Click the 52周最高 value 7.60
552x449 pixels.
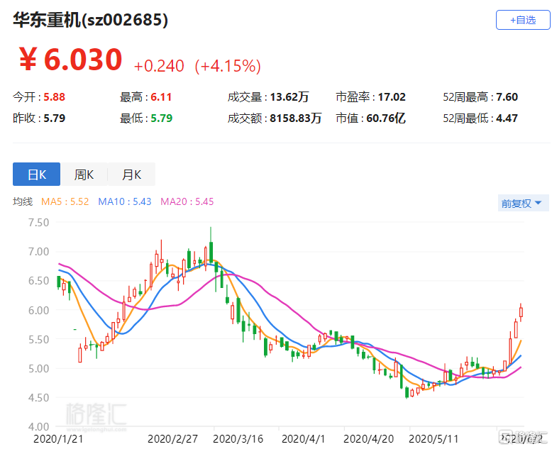click(x=507, y=96)
